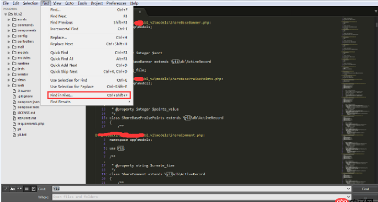Toggle show context option in find panel

(x=26, y=189)
